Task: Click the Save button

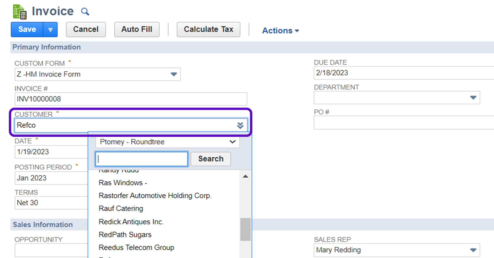Action: pyautogui.click(x=27, y=30)
